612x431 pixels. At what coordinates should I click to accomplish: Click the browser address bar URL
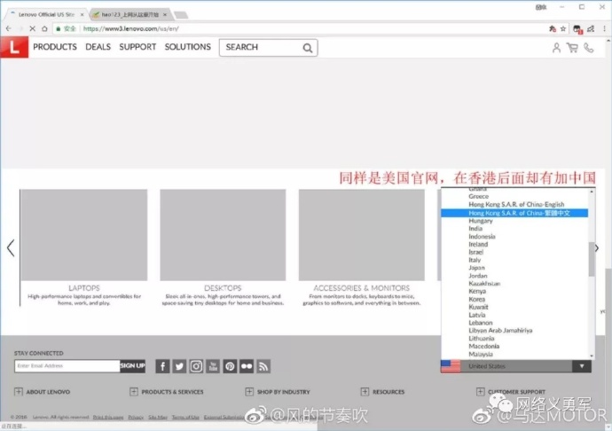click(x=130, y=28)
